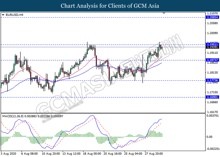Viewport: 220px width, 157px height.
Task: Select the 1.17736 price level label
Action: (x=212, y=80)
